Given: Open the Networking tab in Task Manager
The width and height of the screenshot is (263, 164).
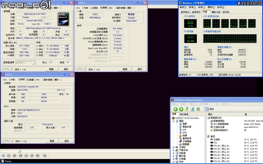Looking at the screenshot, I should pyautogui.click(x=216, y=12).
